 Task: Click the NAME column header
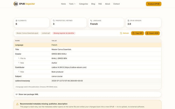click(17, 41)
